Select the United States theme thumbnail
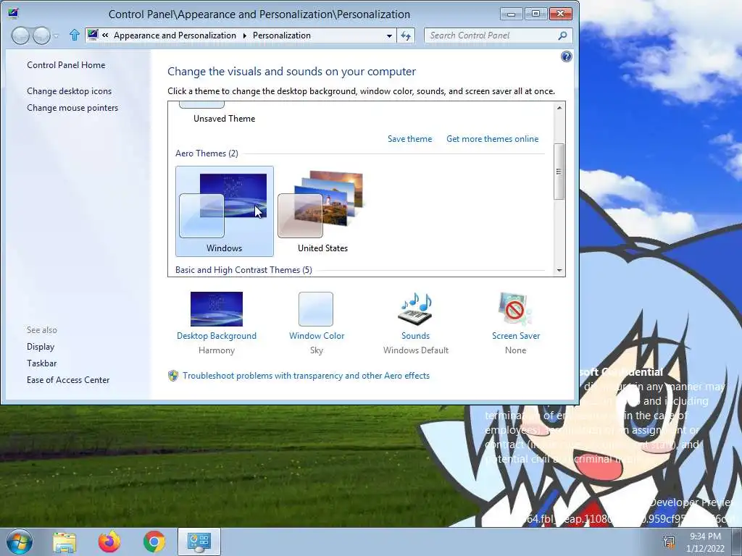The width and height of the screenshot is (742, 556). coord(322,211)
